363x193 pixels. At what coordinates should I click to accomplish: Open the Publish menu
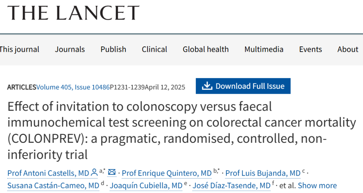(x=113, y=49)
